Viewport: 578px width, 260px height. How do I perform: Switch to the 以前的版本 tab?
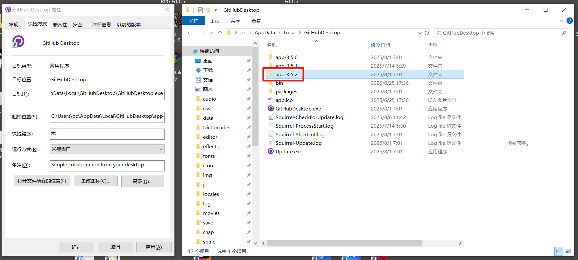point(129,24)
